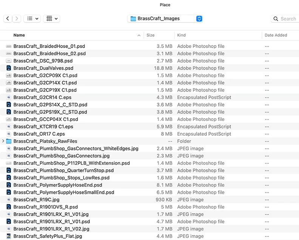
Task: Select file BrassCraft_R1901LRX_R1_V02.jpg
Action: click(x=51, y=229)
